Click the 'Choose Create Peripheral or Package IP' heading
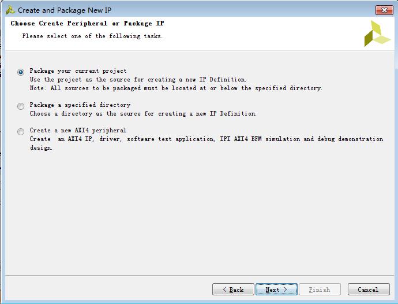This screenshot has height=304, width=398. 87,24
